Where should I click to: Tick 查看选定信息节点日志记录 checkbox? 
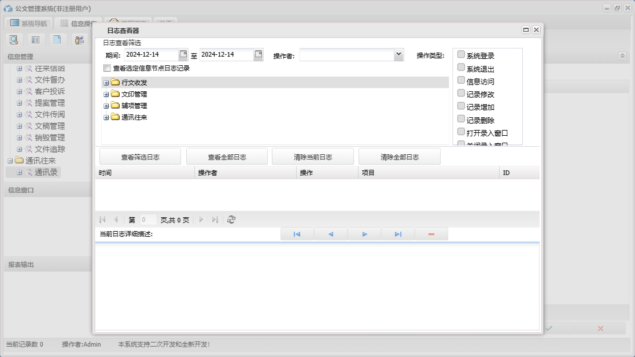click(107, 68)
